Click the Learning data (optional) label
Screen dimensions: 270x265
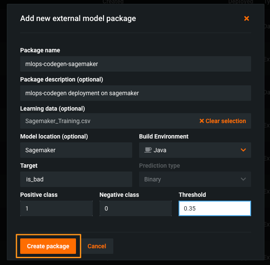(52, 108)
